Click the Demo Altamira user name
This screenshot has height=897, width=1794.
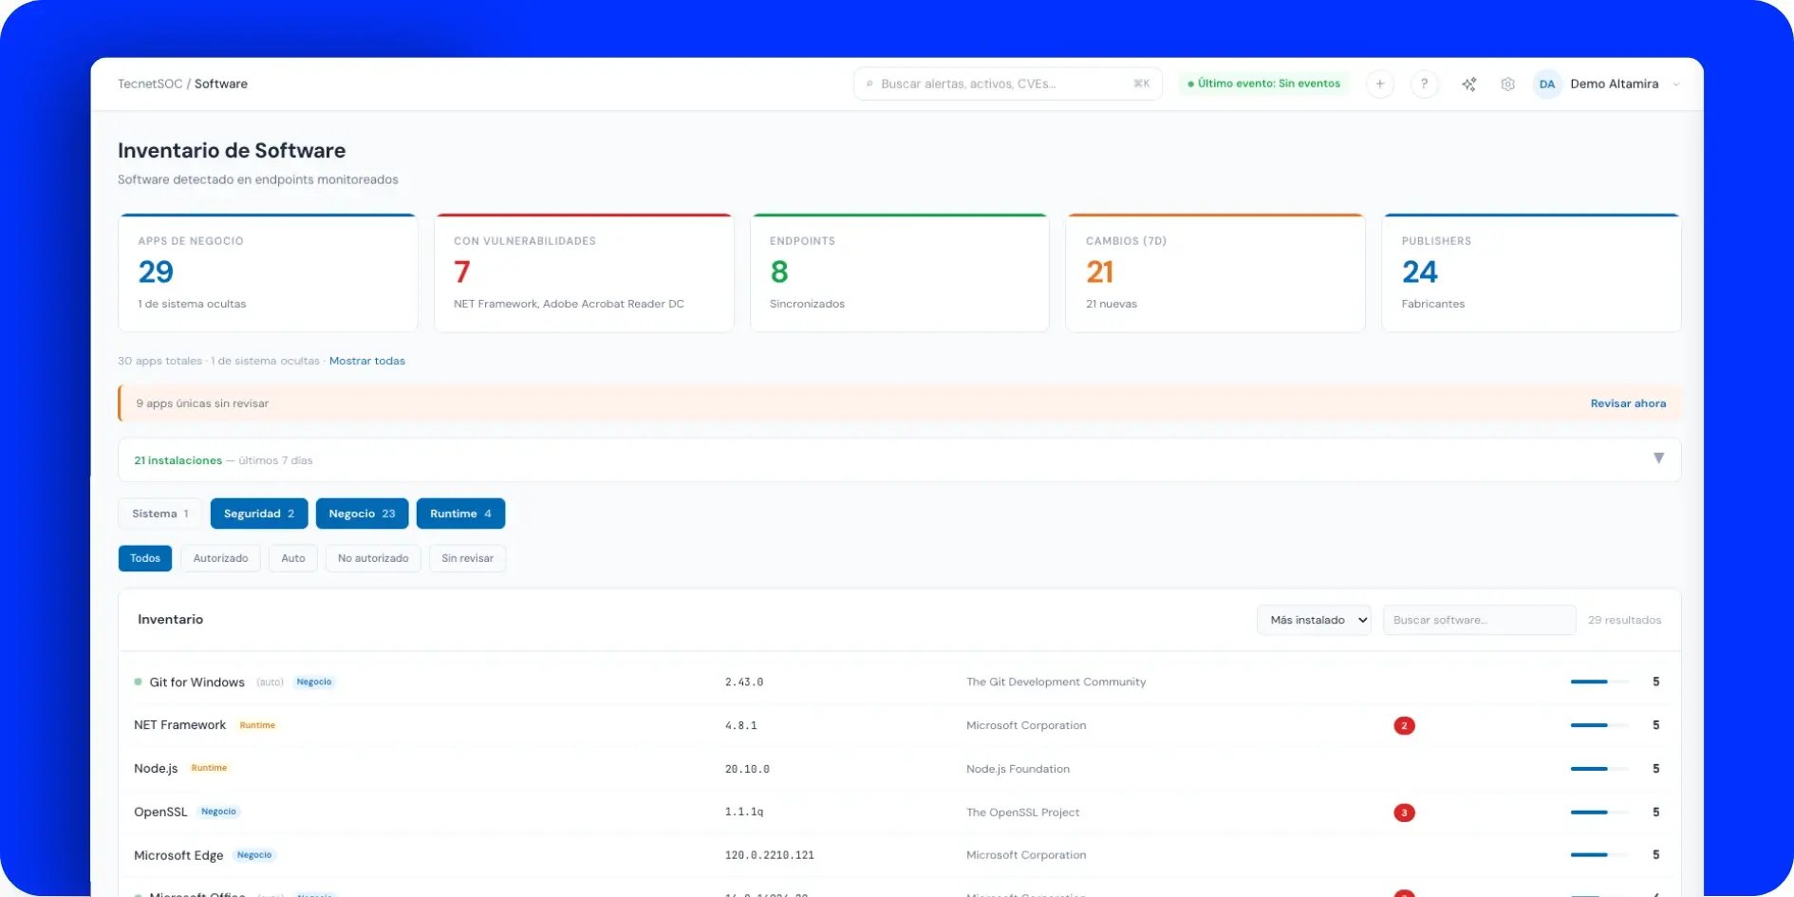(1614, 84)
